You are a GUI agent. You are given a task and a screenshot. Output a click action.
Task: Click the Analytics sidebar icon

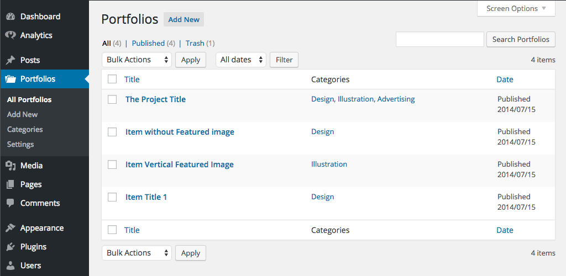(x=11, y=35)
